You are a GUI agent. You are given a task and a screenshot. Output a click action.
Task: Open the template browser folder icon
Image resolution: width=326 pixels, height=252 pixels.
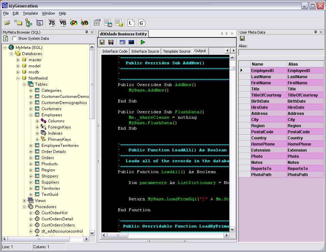18,23
